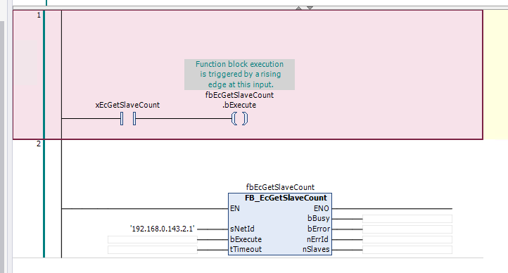This screenshot has height=273, width=508.
Task: Click the xEcGetSlaveCount variable label
Action: (x=127, y=105)
